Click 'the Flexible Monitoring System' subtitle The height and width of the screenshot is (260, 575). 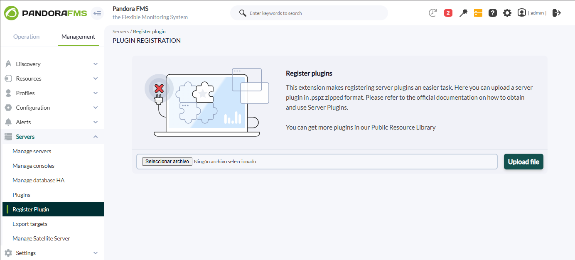pyautogui.click(x=150, y=17)
